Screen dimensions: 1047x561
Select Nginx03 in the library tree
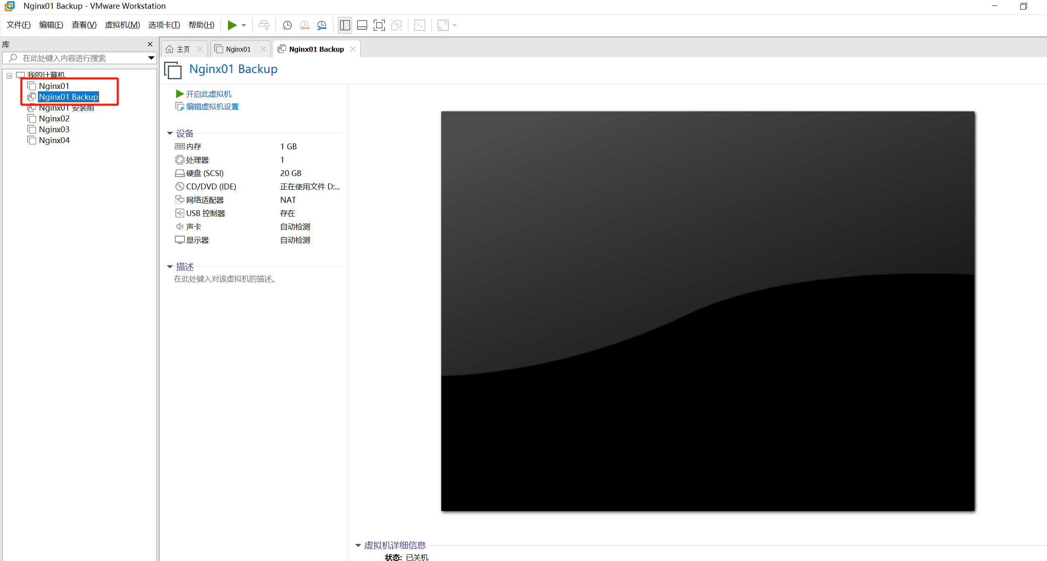coord(54,129)
